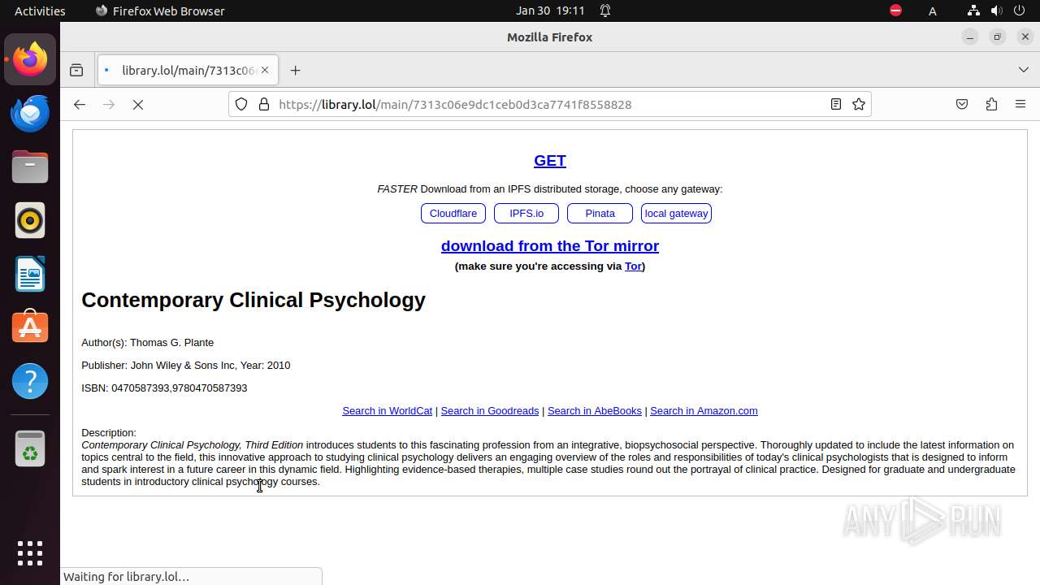Minimize the Firefox window
The height and width of the screenshot is (585, 1040).
click(x=969, y=37)
